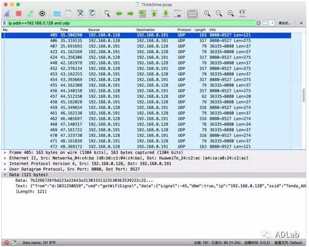Restart capture with green fin icon
The width and height of the screenshot is (309, 247).
[30, 13]
